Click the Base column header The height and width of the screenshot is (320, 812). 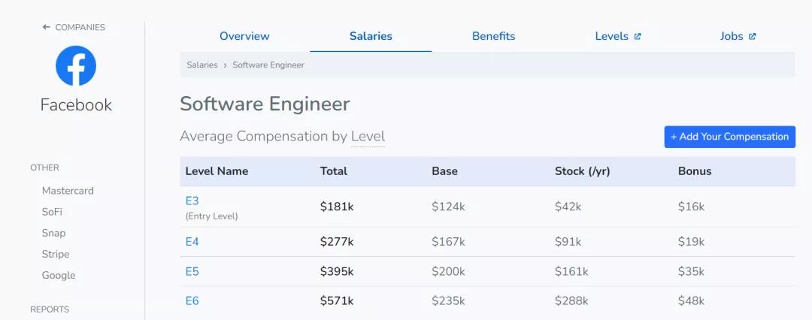coord(445,171)
